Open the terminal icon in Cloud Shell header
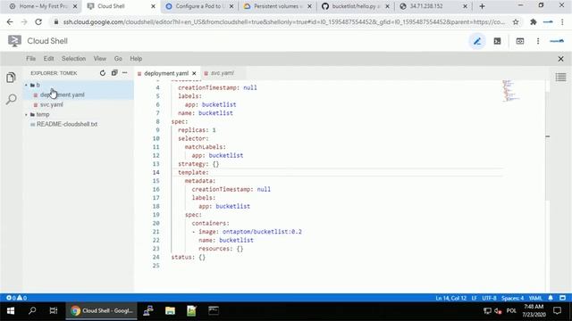This screenshot has width=572, height=321. point(497,41)
